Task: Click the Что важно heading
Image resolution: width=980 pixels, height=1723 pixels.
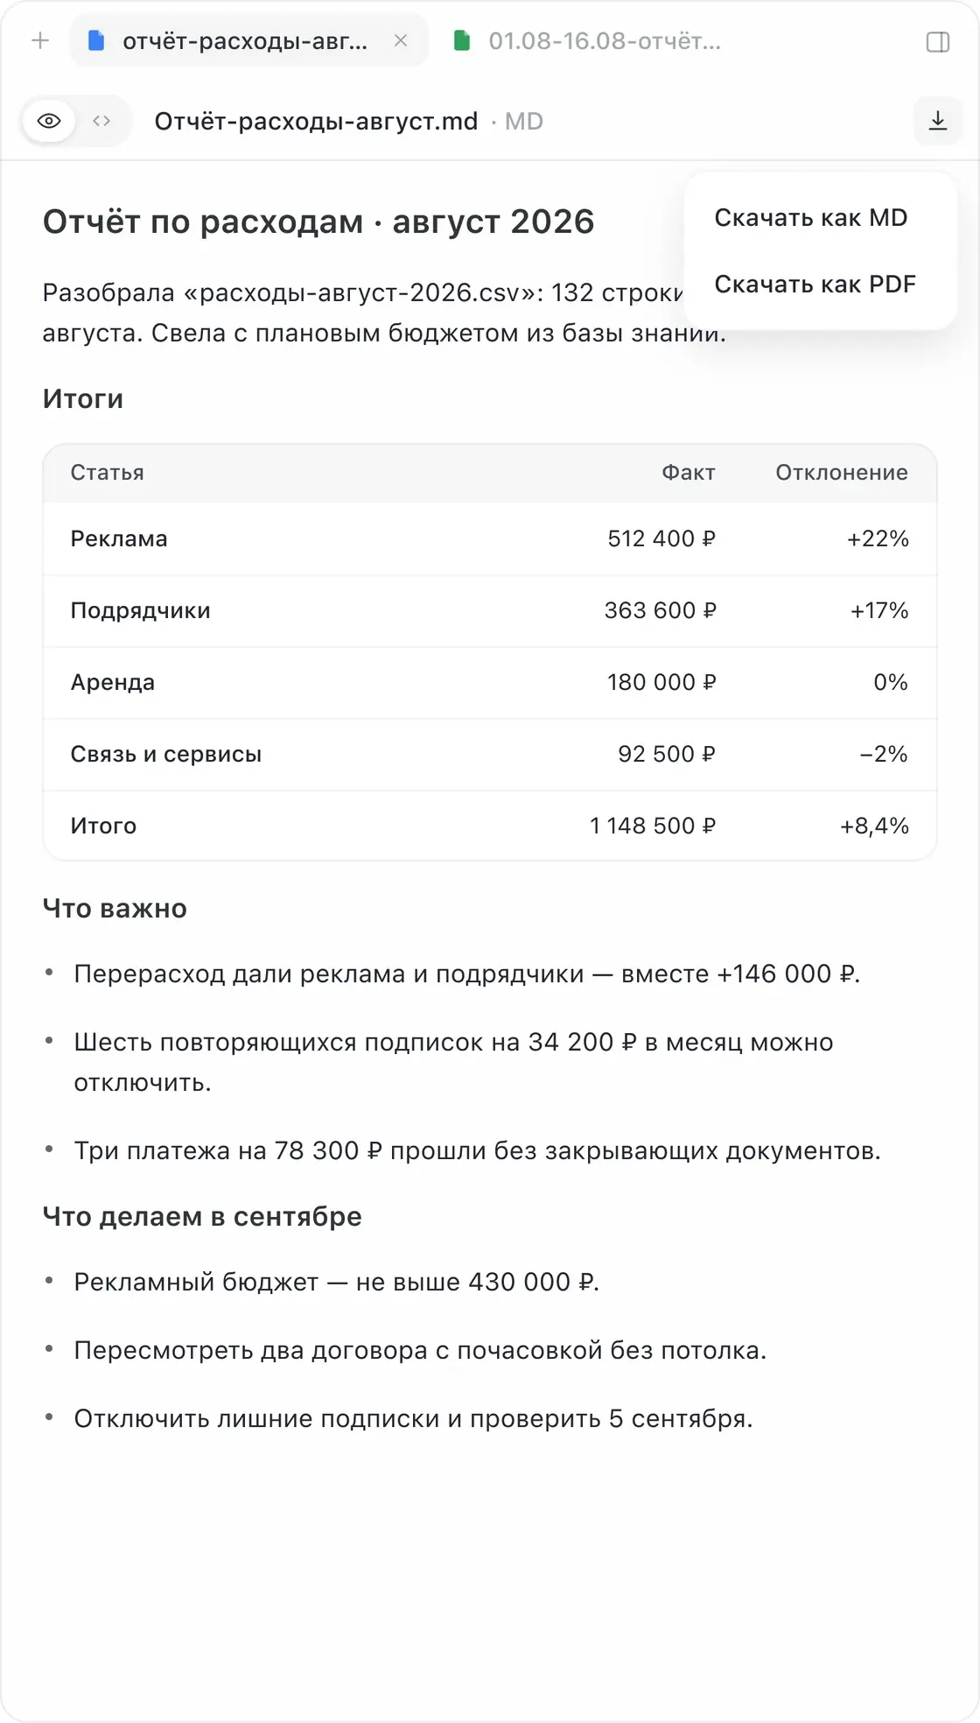Action: [115, 909]
